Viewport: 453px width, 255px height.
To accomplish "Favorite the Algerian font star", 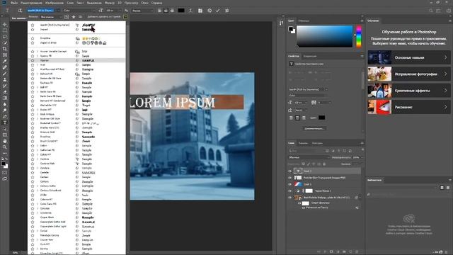I will tap(33, 60).
